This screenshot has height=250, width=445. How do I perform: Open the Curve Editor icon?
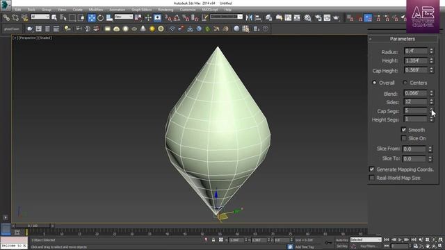[288, 18]
